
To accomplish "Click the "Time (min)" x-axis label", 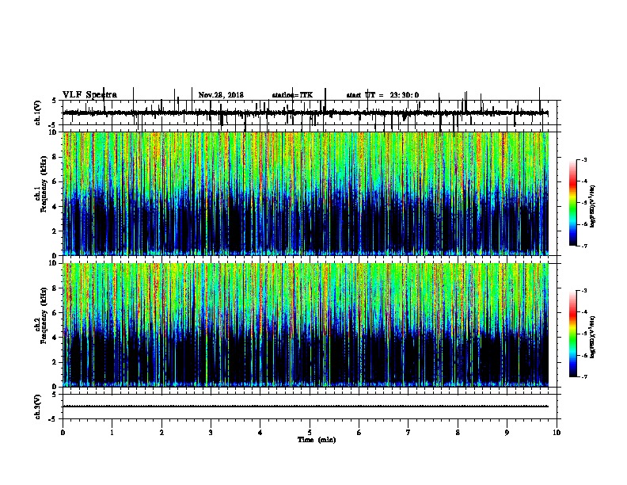I will [x=317, y=440].
